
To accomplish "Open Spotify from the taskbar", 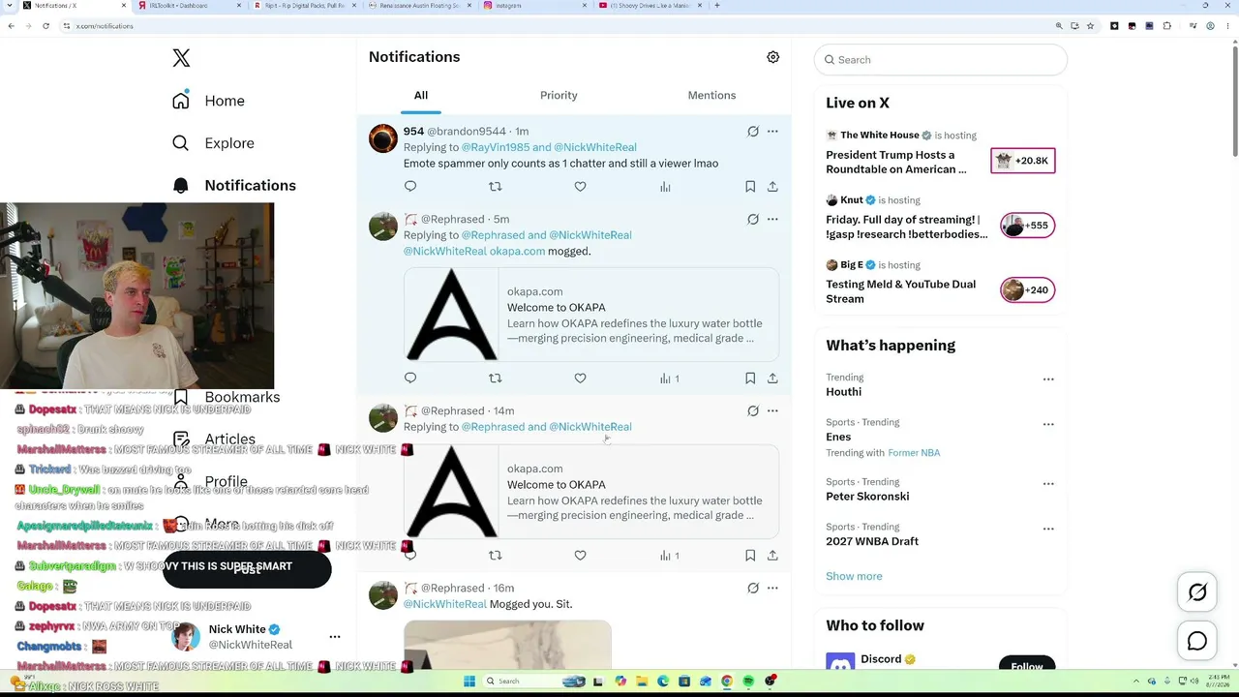I will (748, 681).
